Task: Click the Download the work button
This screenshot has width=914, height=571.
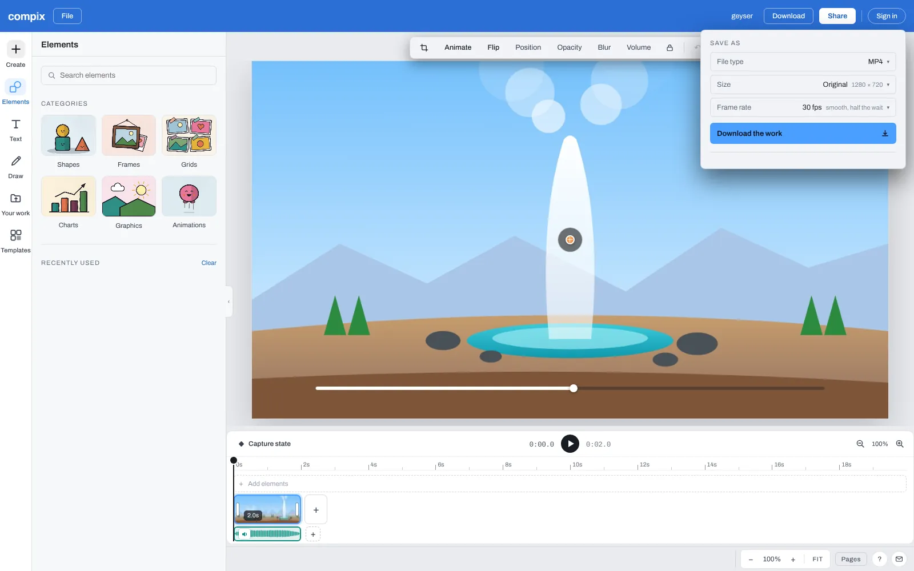Action: [x=803, y=134]
